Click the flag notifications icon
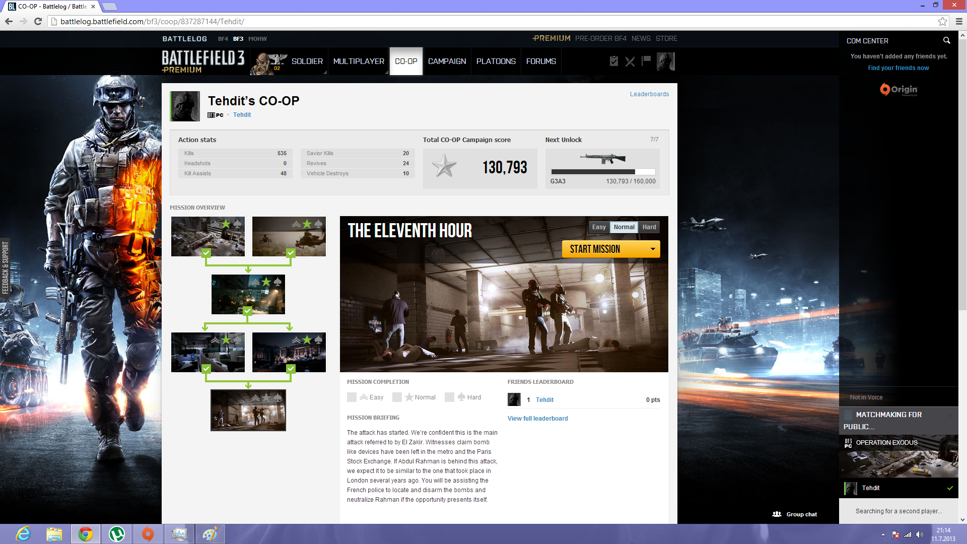967x544 pixels. [x=646, y=61]
